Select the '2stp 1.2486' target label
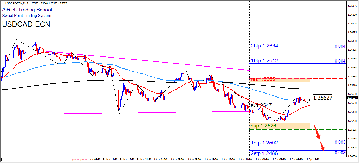 pyautogui.click(x=264, y=153)
